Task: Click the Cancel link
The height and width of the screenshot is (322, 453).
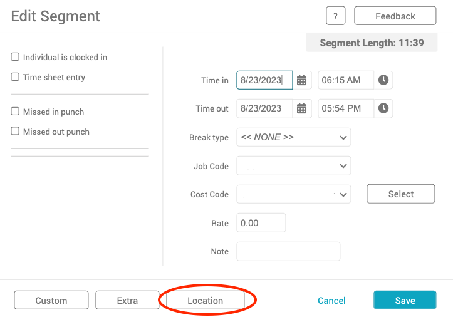Action: coord(331,301)
